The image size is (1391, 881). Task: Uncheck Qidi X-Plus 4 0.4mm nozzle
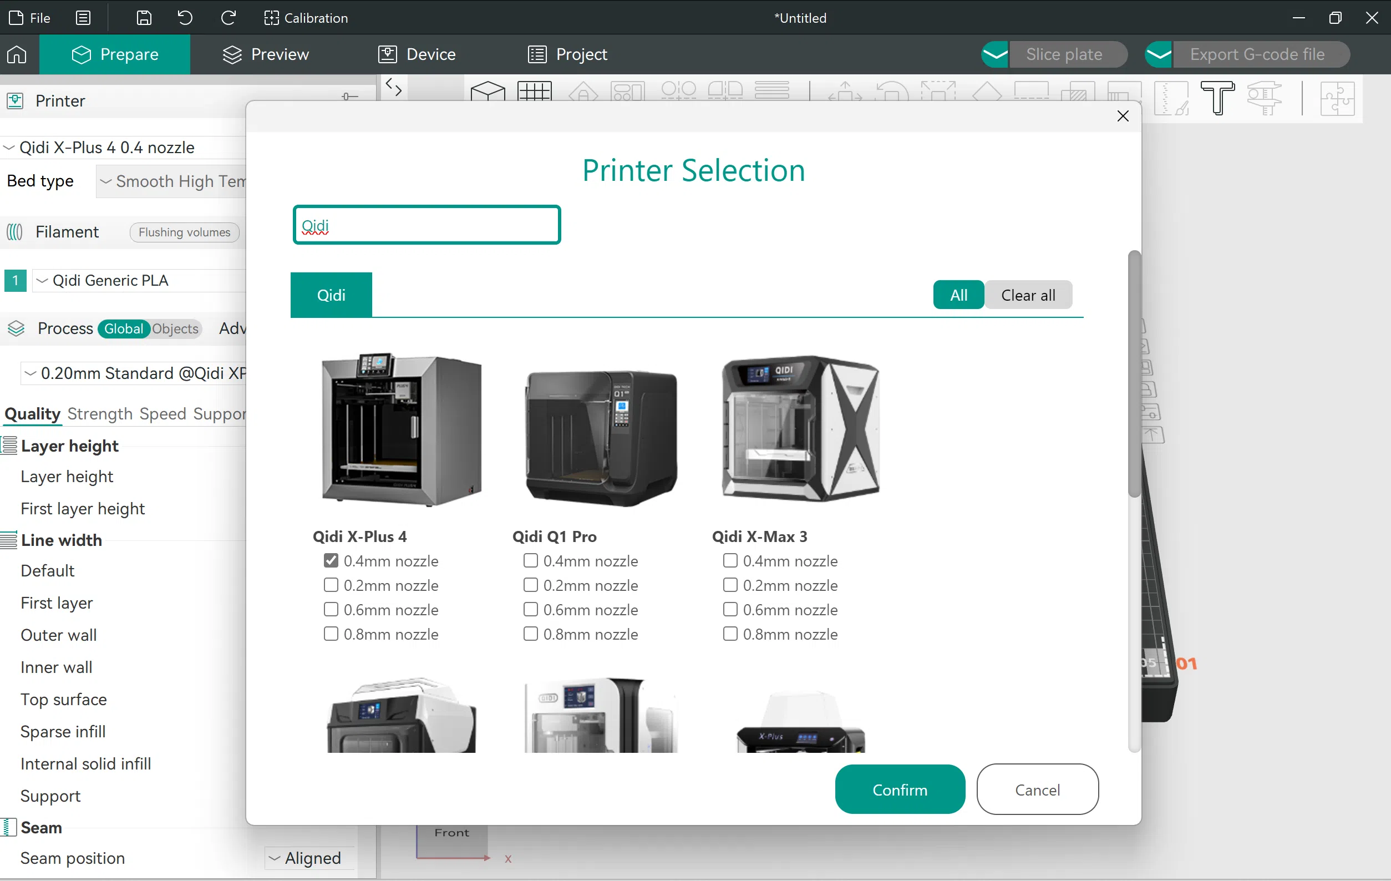click(331, 560)
